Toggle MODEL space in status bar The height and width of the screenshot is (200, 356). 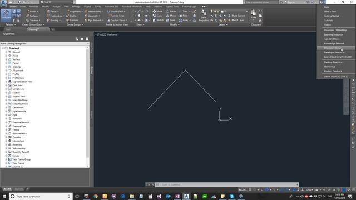tap(243, 189)
